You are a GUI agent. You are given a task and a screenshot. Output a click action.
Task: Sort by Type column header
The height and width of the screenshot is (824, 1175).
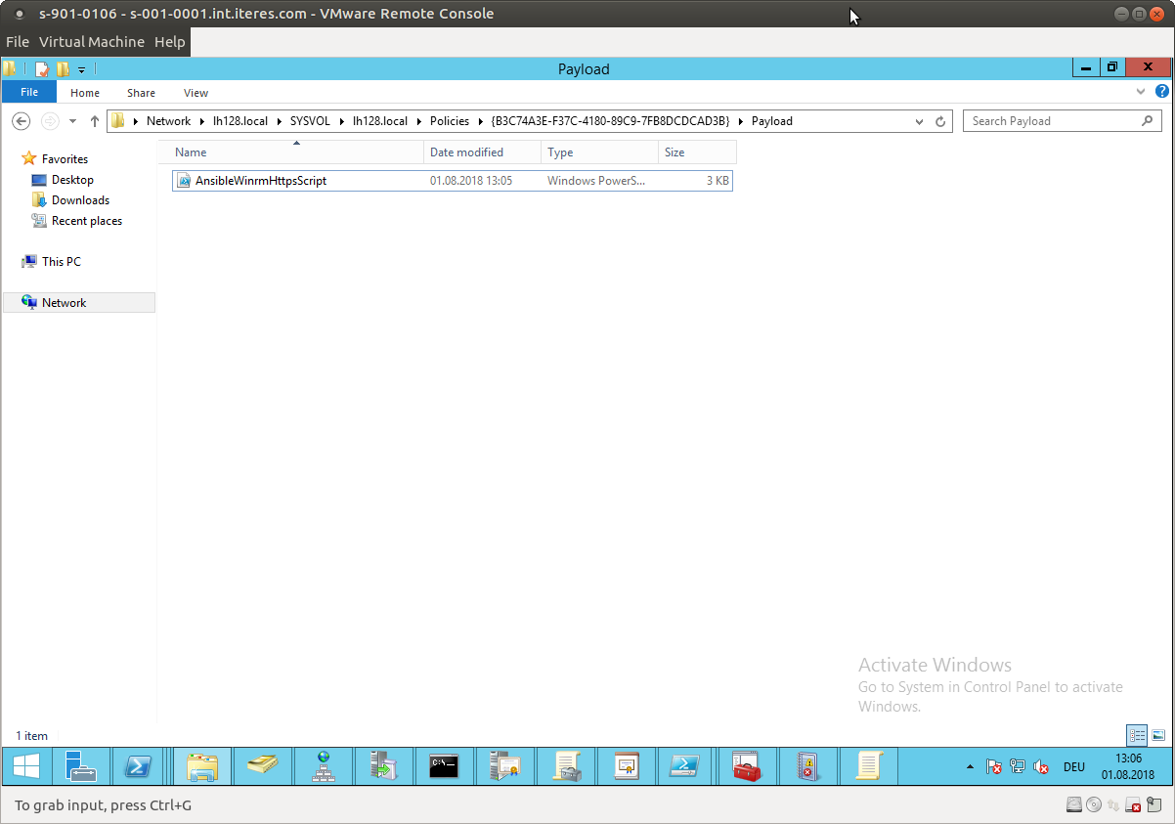pos(599,152)
